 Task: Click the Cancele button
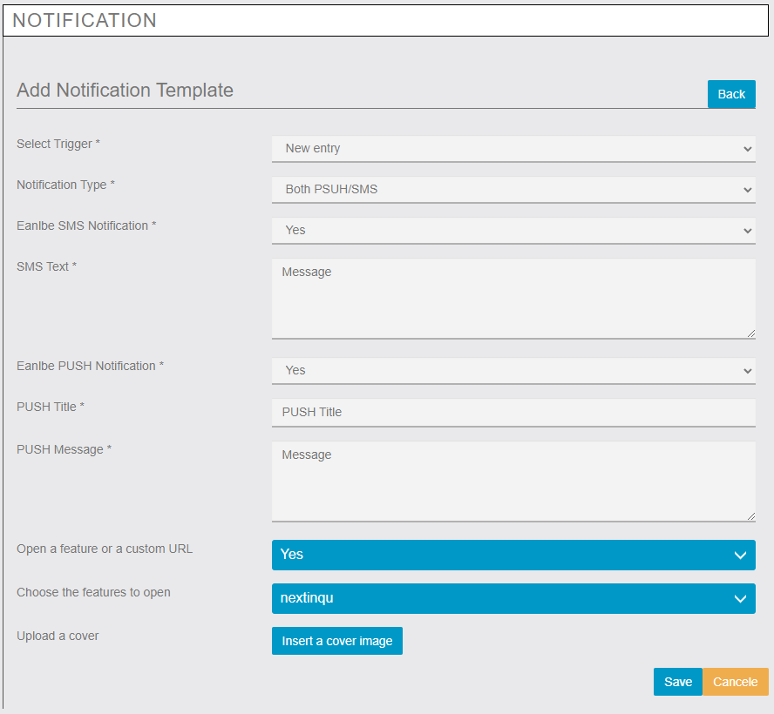pyautogui.click(x=735, y=682)
